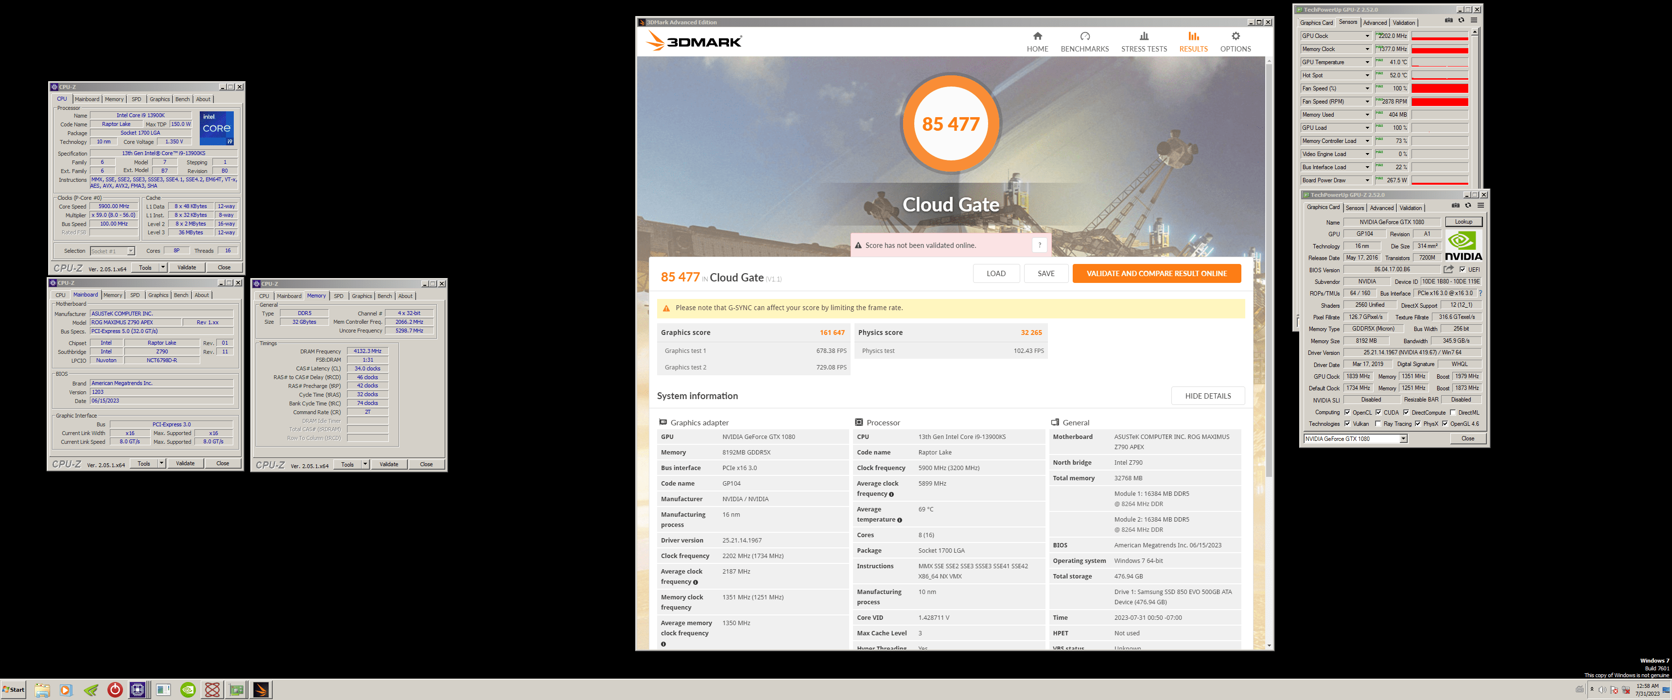1672x700 pixels.
Task: Click the LOAD button in 3DMark
Action: 996,273
